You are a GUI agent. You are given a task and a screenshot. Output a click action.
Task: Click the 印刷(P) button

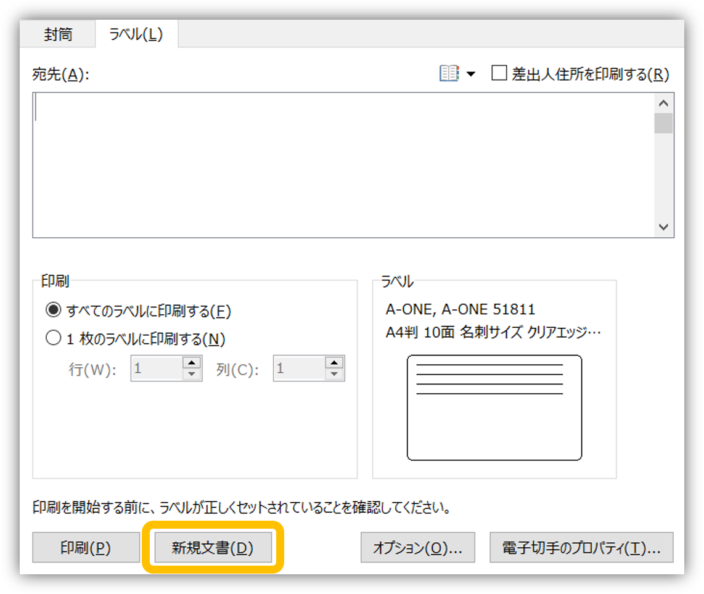pyautogui.click(x=85, y=547)
